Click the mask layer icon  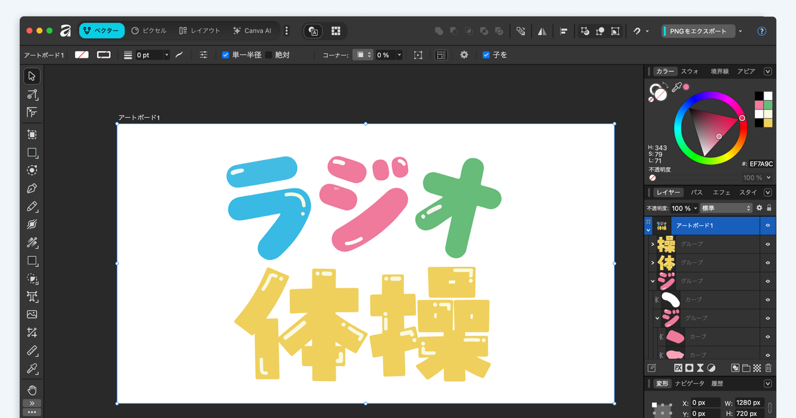pos(689,368)
